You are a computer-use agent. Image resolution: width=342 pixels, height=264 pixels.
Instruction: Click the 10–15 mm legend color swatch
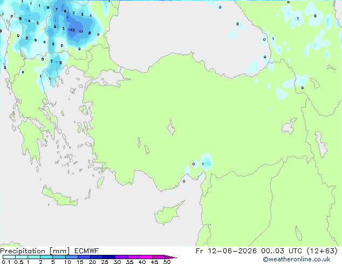72,257
